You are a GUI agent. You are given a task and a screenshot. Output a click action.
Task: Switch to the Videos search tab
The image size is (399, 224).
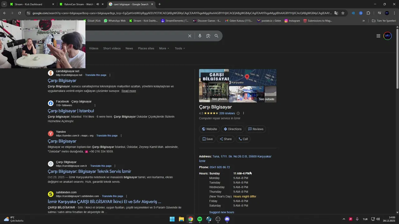tap(94, 48)
